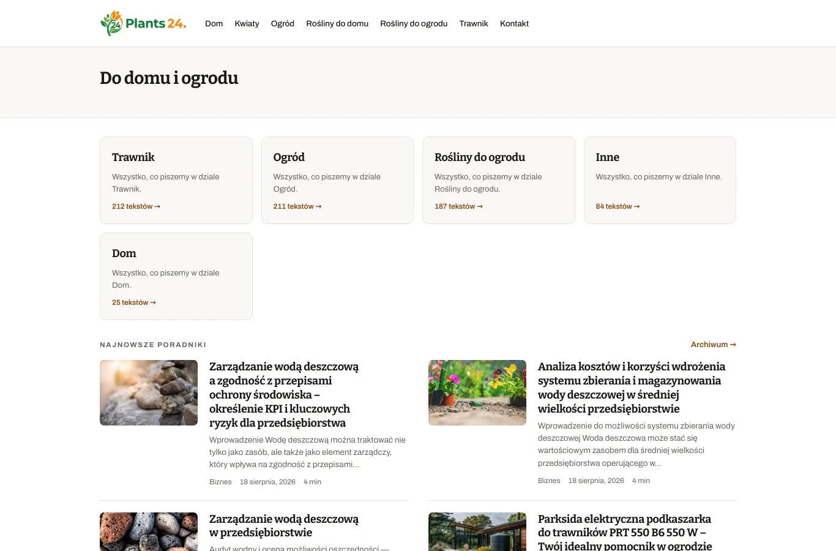The height and width of the screenshot is (551, 836).
Task: View 84 tekstów in Inne
Action: point(618,206)
